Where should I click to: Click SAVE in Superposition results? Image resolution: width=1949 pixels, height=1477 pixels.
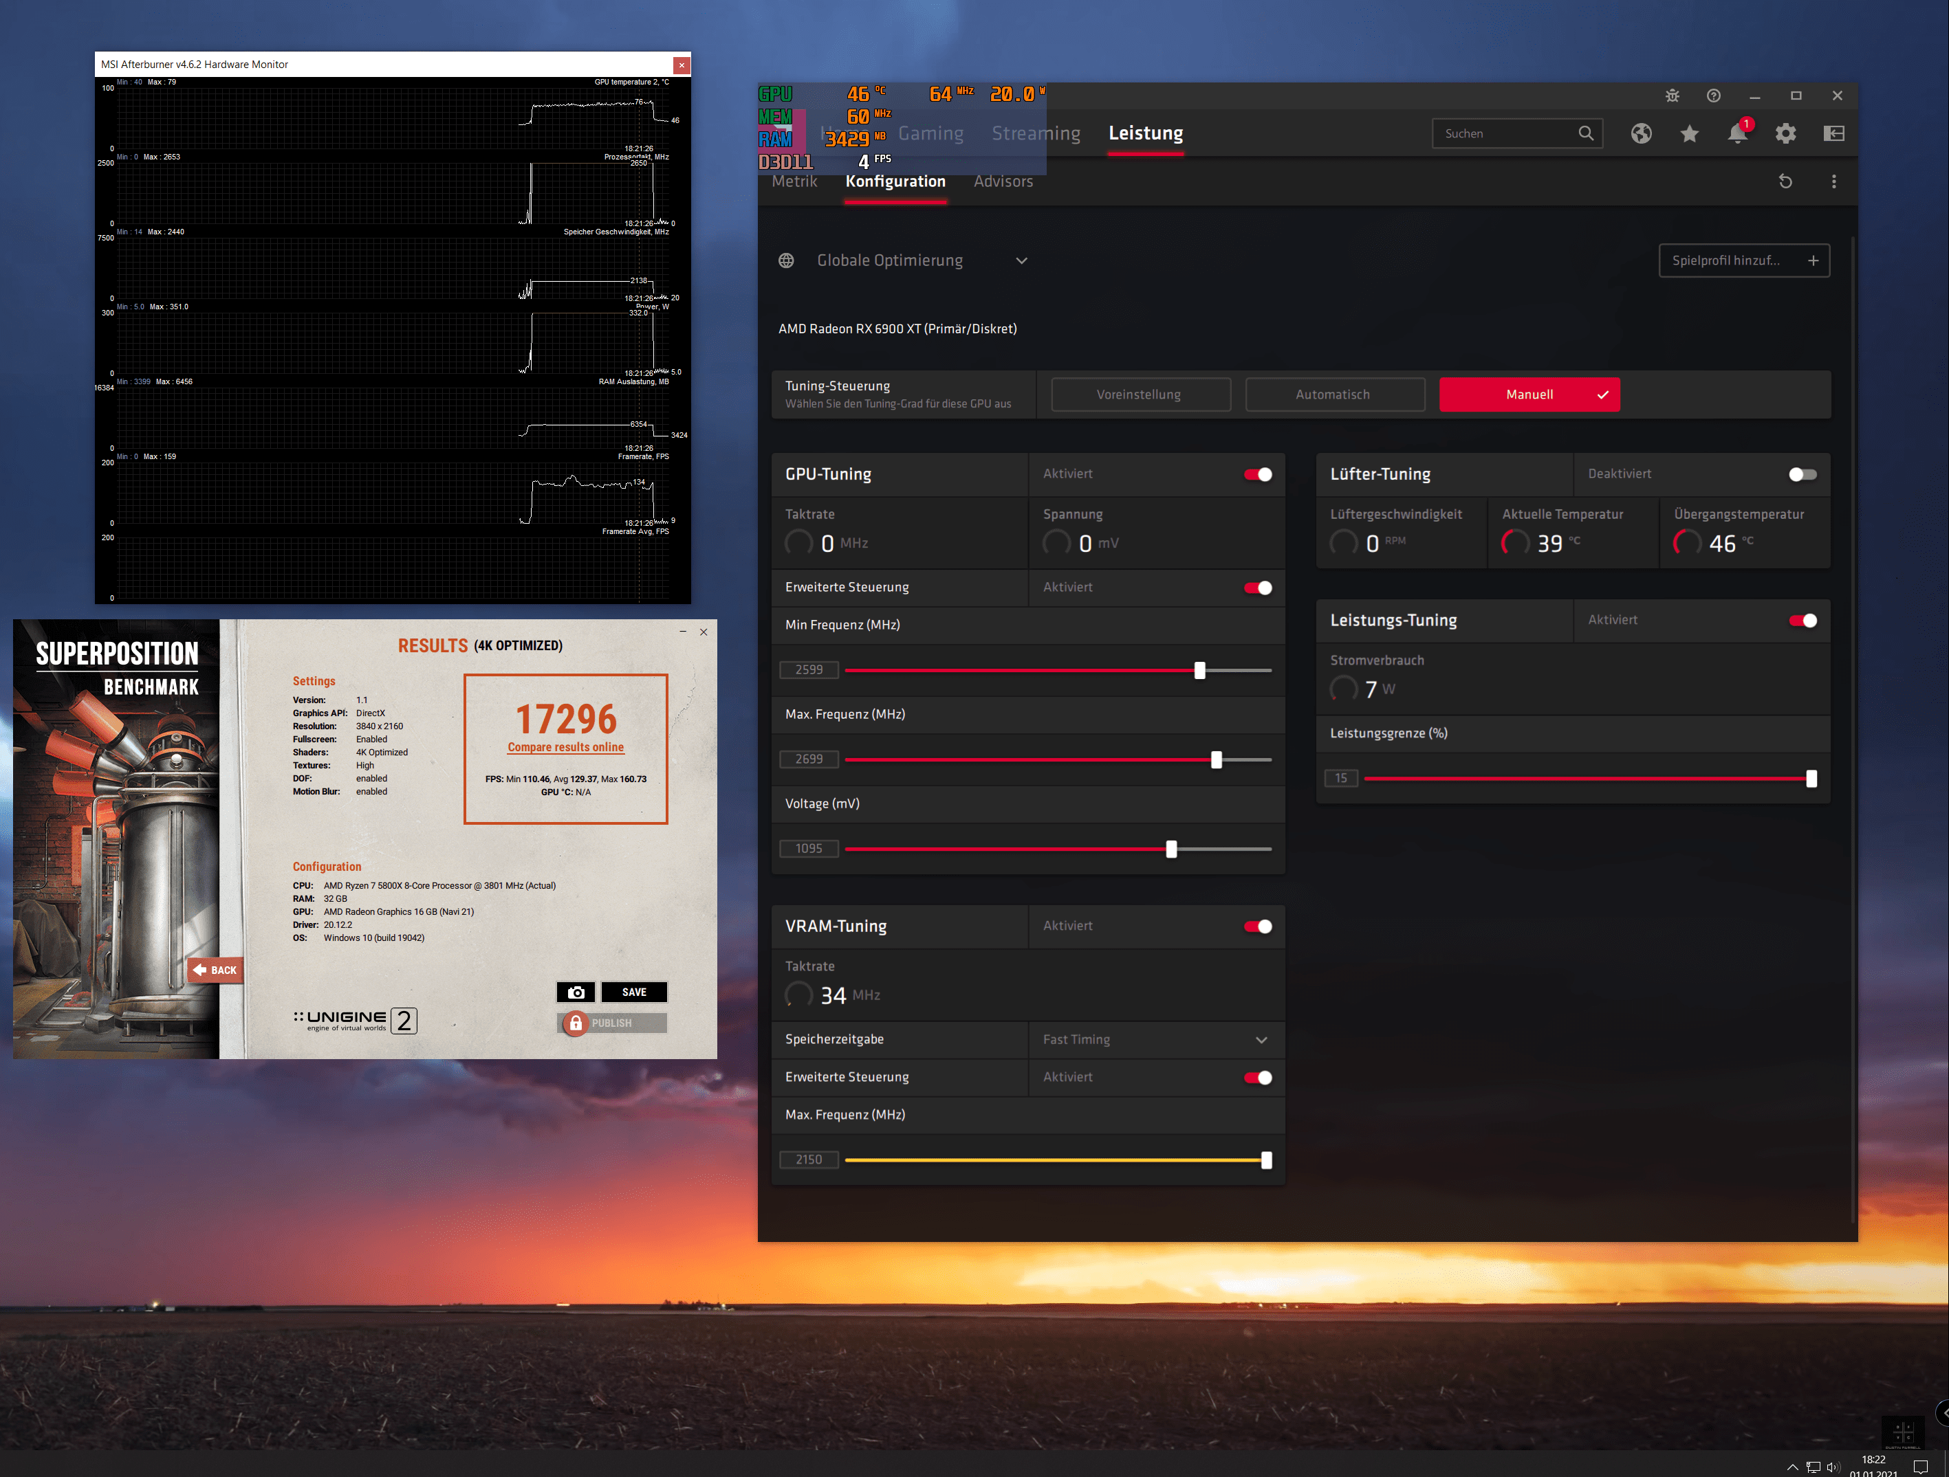point(633,992)
